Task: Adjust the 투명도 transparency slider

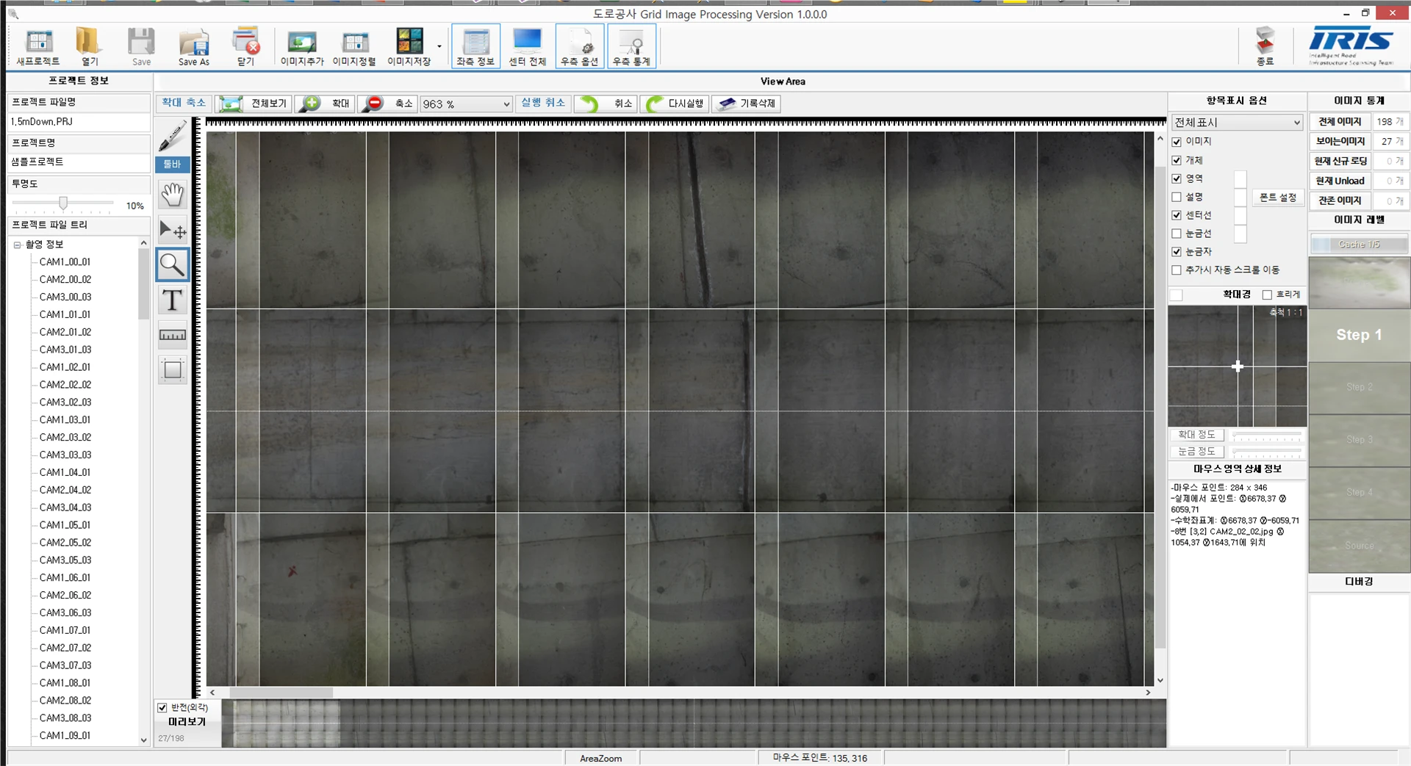Action: [63, 203]
